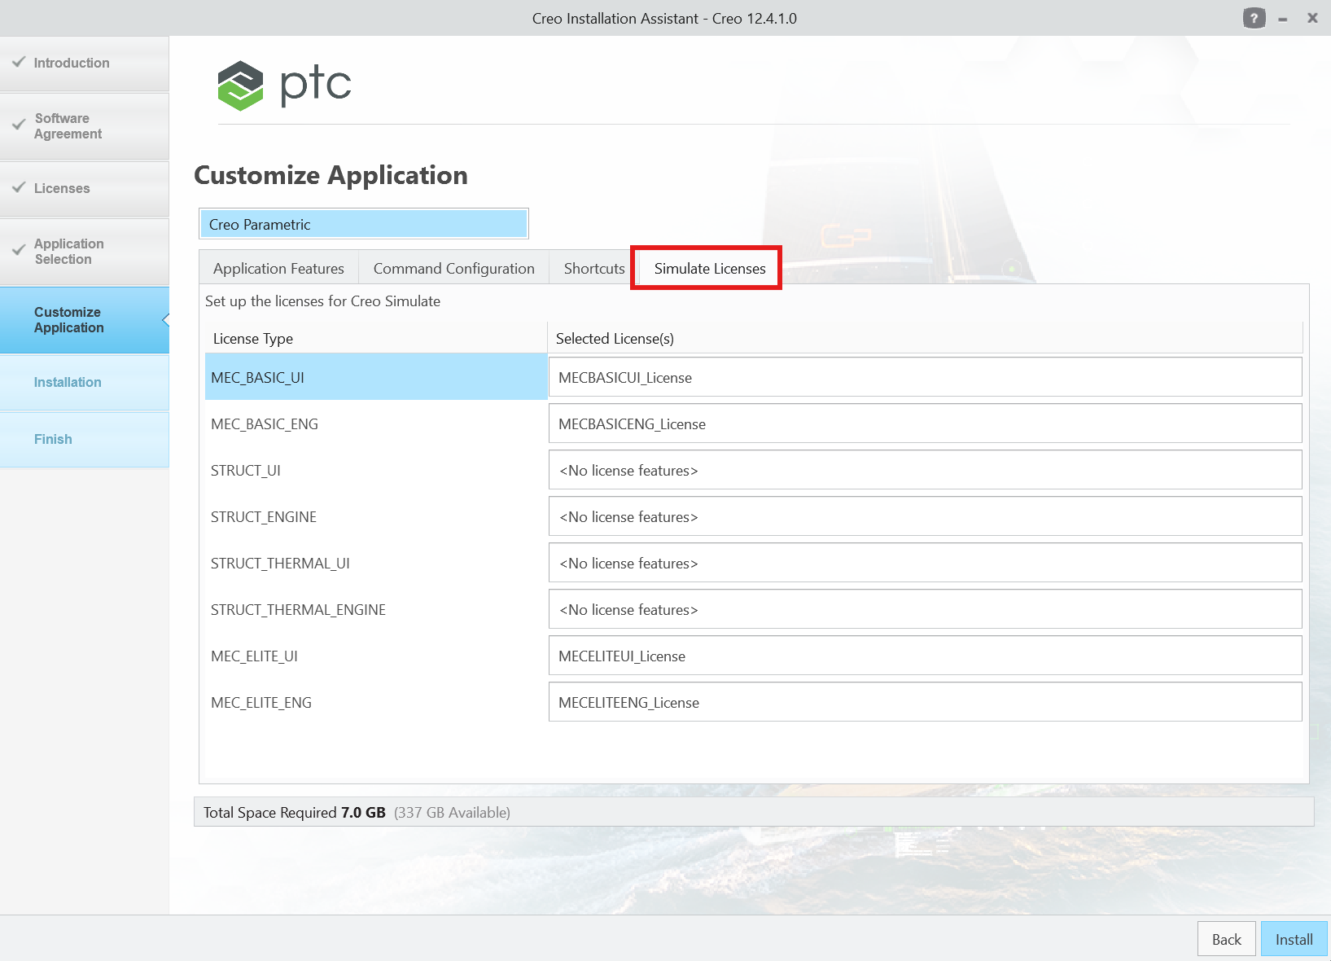Click the Back button
This screenshot has height=961, width=1331.
click(1227, 939)
